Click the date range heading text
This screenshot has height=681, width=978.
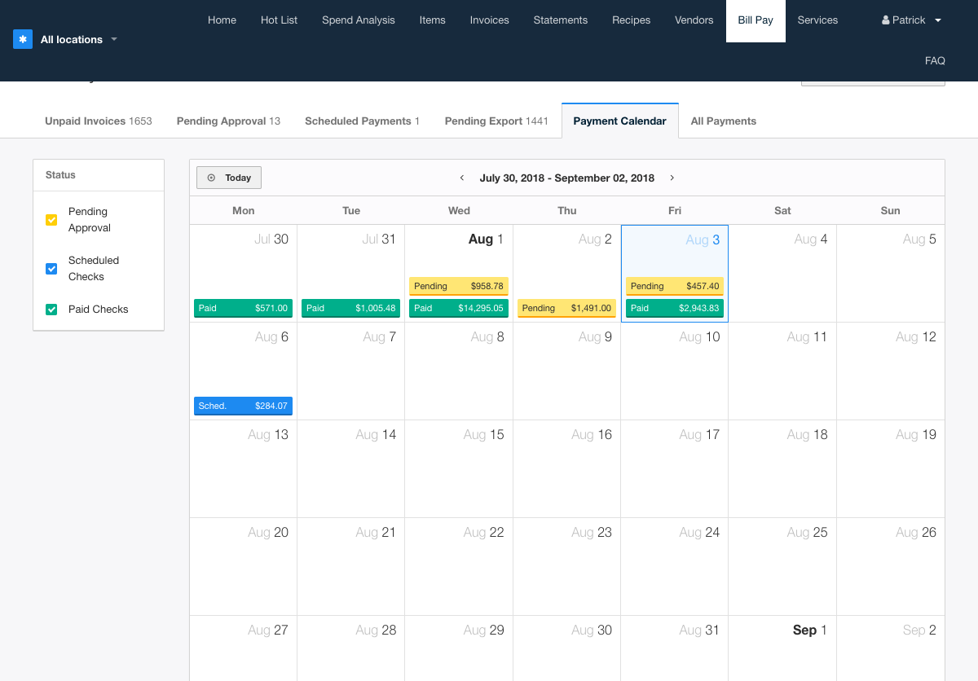click(x=567, y=178)
